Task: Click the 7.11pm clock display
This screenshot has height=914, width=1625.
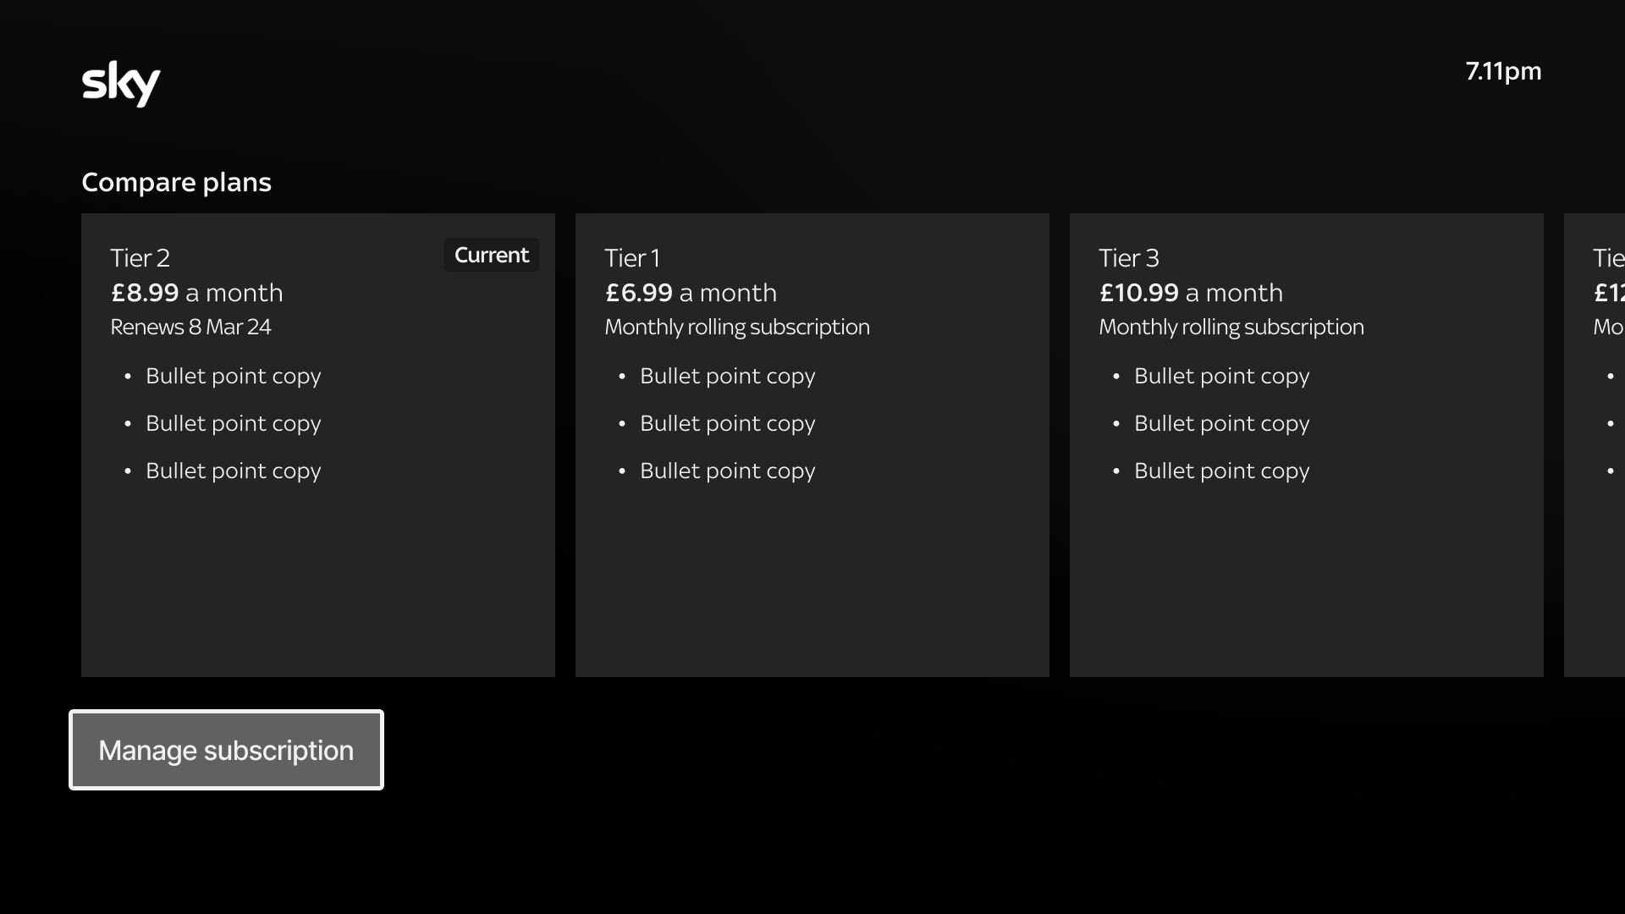Action: point(1503,71)
